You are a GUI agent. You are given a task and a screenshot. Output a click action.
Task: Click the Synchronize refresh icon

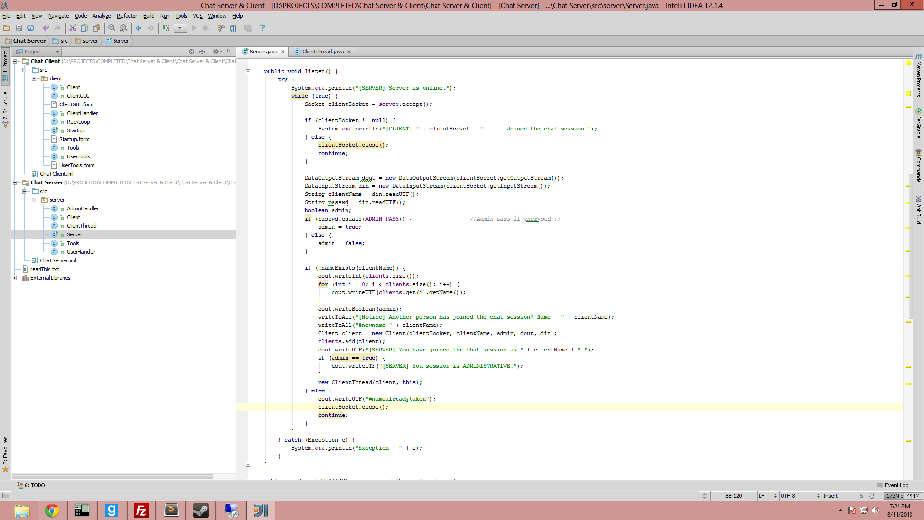tap(31, 28)
